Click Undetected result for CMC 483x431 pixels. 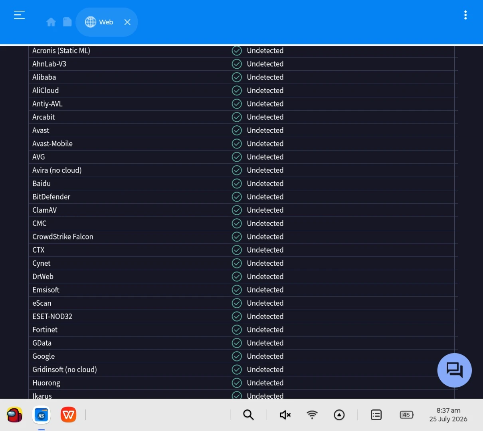point(265,223)
